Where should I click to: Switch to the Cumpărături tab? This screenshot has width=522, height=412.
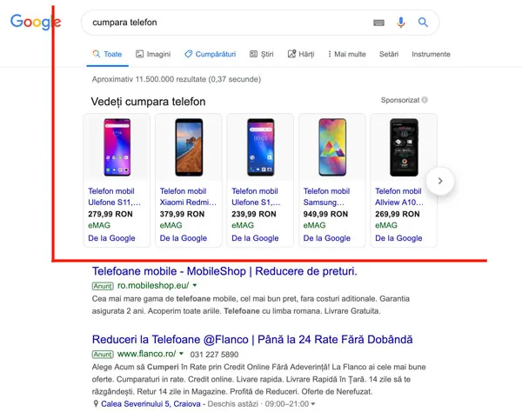point(210,54)
